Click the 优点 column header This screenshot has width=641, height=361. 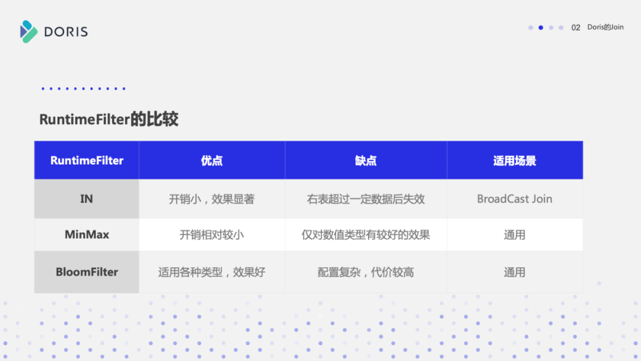[212, 160]
